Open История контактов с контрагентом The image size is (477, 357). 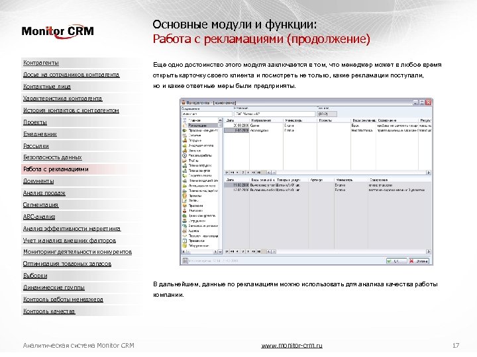(x=71, y=110)
